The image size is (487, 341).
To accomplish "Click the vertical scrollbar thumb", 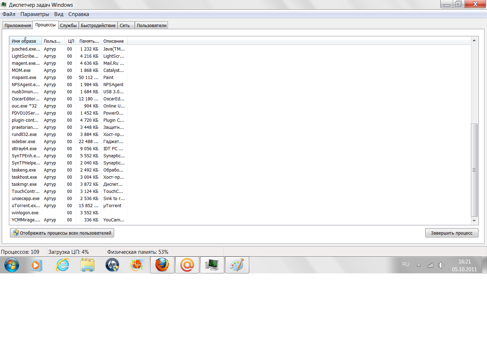I will point(474,170).
